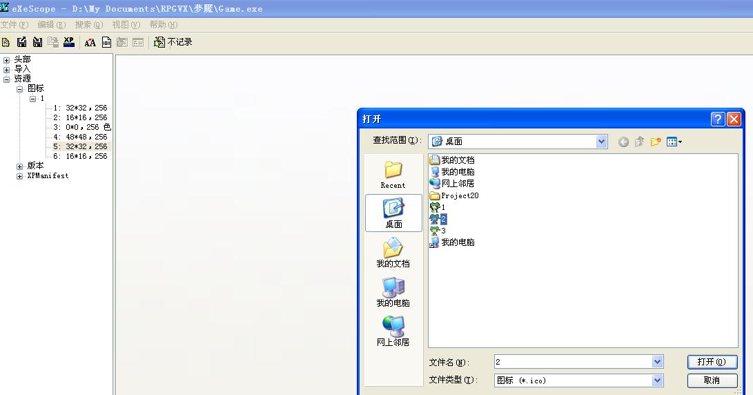Open the 帮助(H) menu

pos(164,24)
